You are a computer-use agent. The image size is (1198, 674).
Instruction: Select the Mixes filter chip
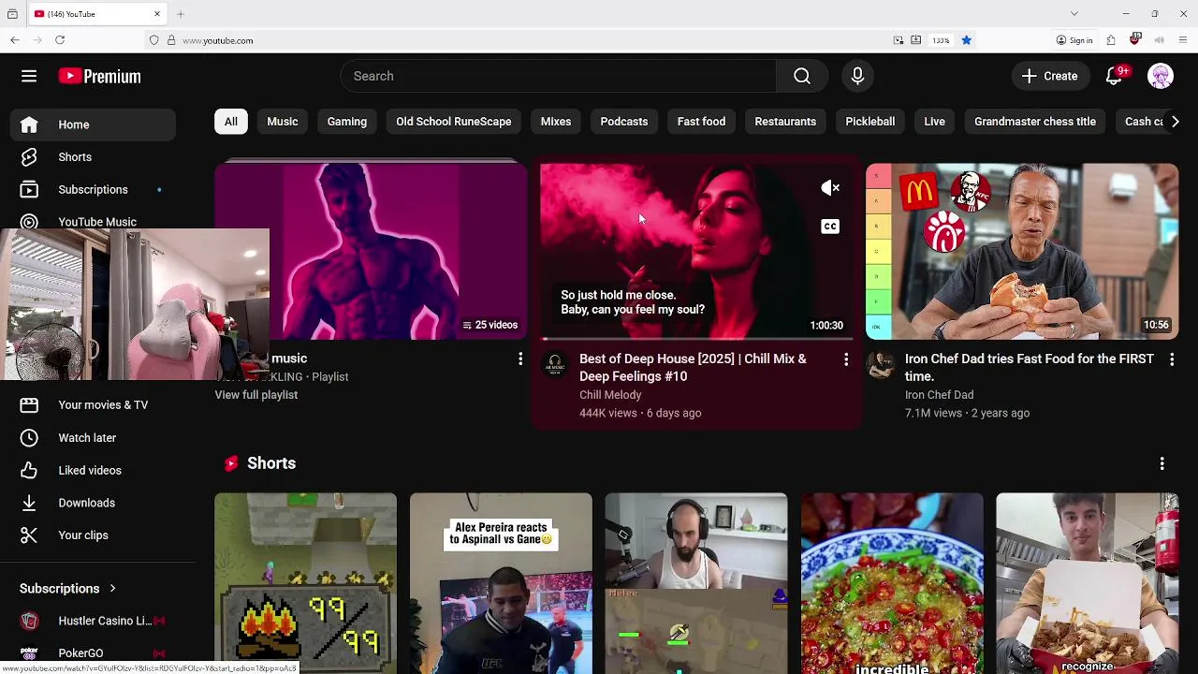click(556, 122)
